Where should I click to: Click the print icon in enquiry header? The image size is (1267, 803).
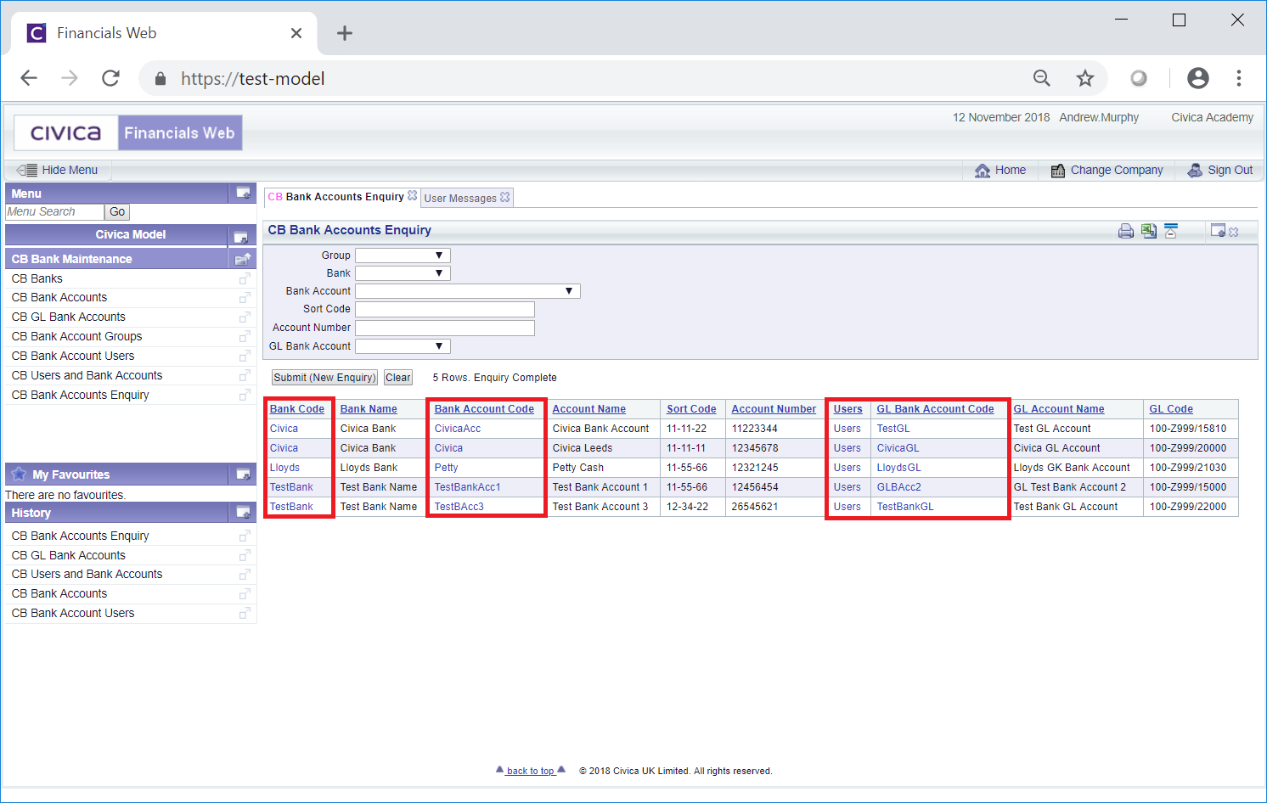(x=1126, y=231)
